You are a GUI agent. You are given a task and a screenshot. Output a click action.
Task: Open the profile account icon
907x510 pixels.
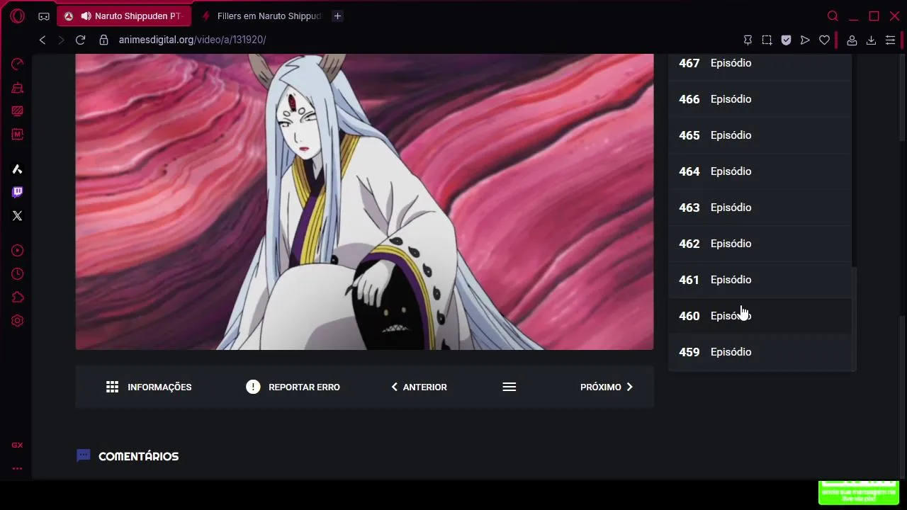pos(852,40)
